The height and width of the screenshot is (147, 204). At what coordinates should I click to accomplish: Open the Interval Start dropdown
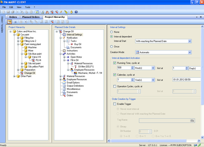point(190,41)
